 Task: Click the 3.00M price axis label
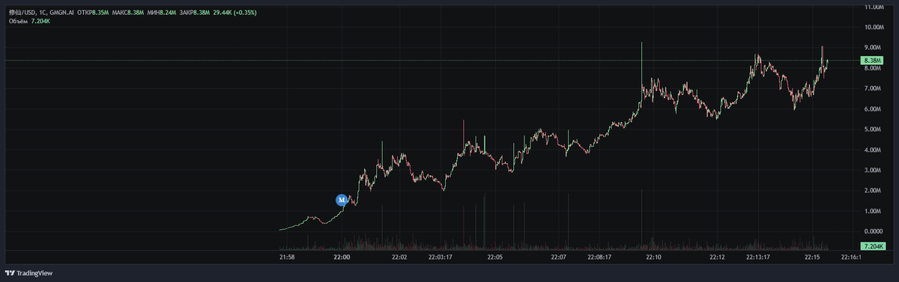(874, 171)
